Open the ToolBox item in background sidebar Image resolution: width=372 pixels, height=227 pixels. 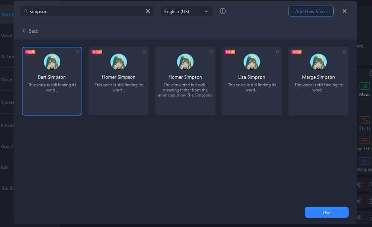(x=7, y=188)
